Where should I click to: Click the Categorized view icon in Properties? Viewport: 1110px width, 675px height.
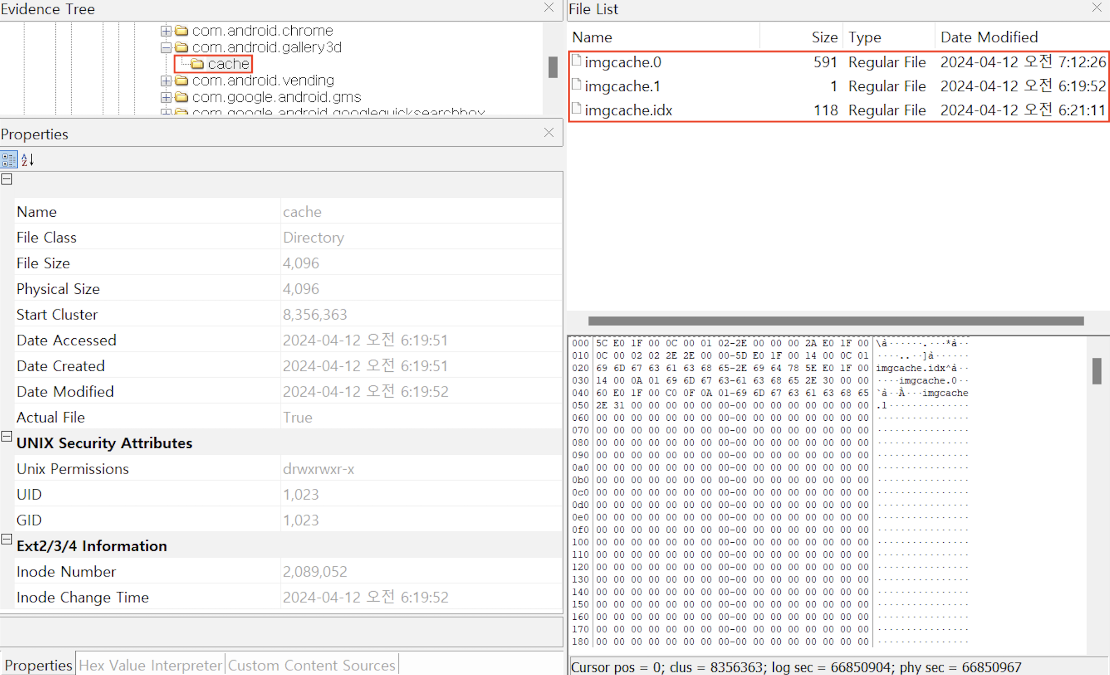(x=9, y=160)
